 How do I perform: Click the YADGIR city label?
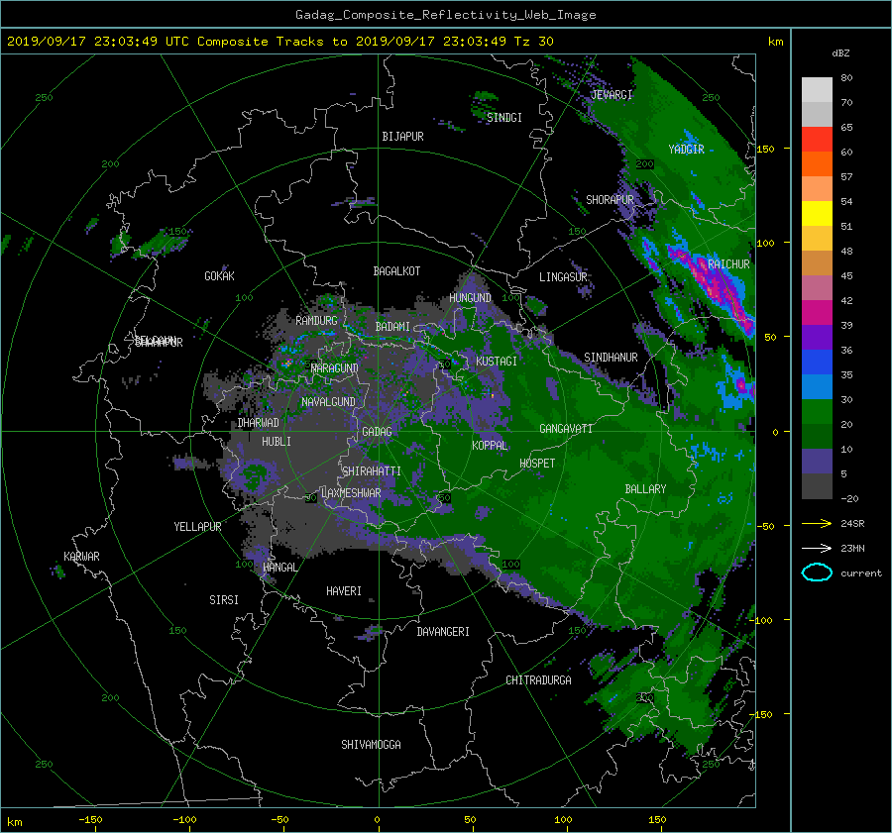click(x=686, y=150)
